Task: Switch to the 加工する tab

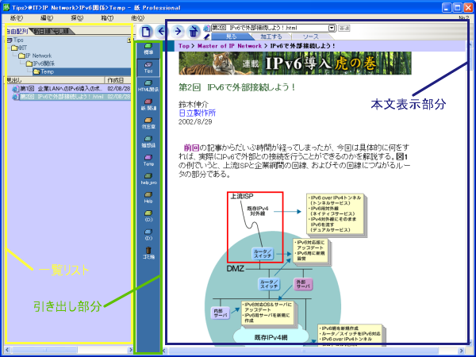Action: tap(270, 36)
